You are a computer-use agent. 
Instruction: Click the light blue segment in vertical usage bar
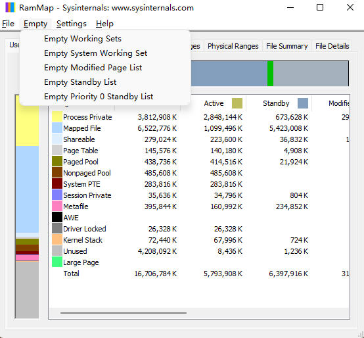(27, 189)
